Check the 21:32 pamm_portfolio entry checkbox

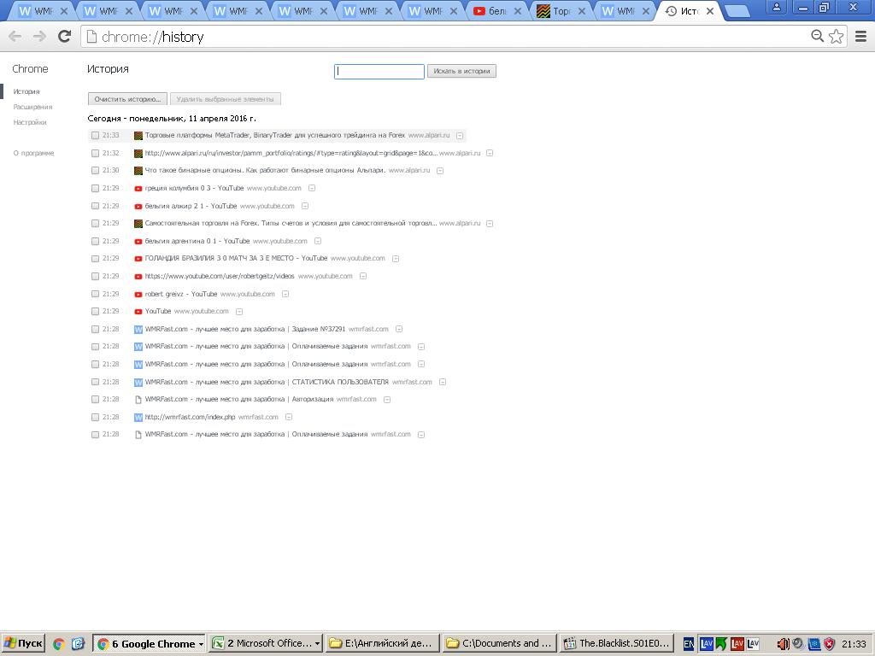pyautogui.click(x=95, y=153)
